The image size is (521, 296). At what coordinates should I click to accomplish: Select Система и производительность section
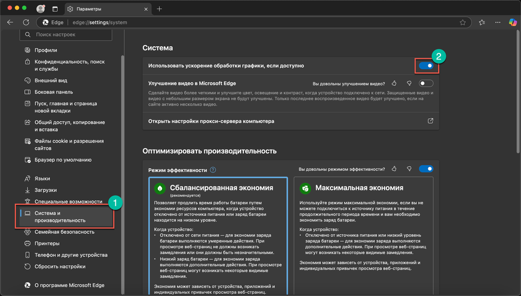[66, 217]
